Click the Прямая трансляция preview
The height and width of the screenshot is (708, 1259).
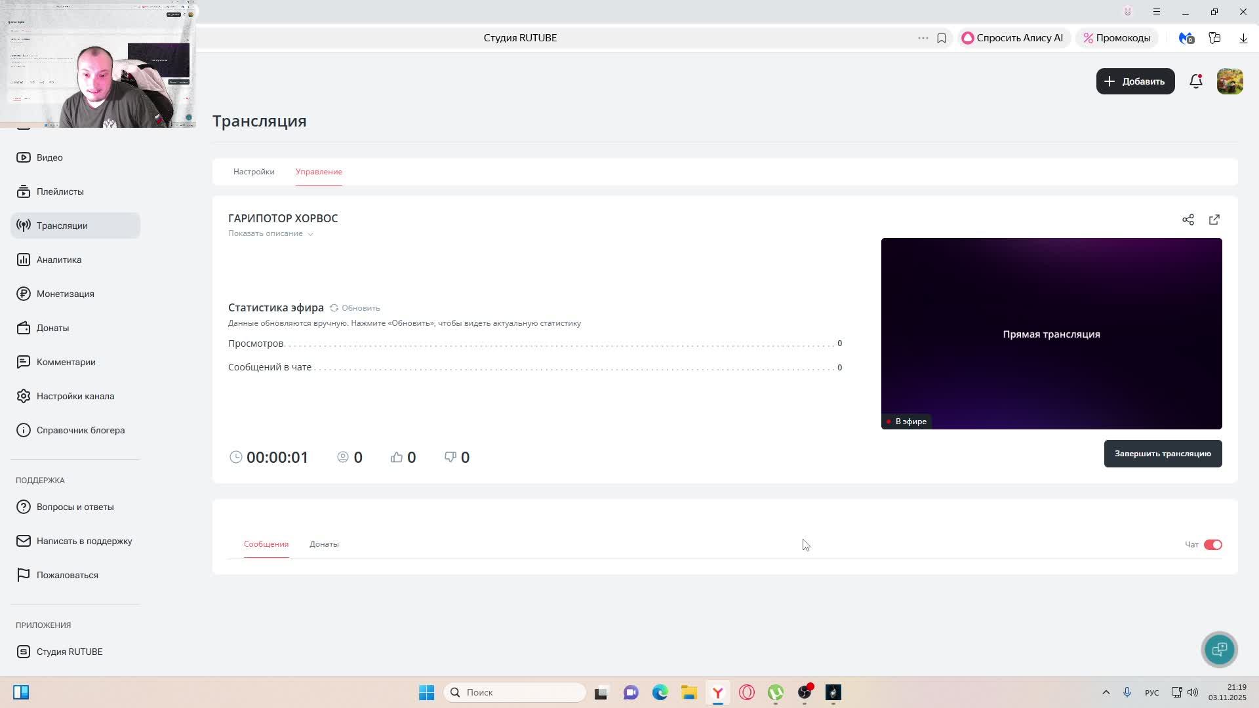tap(1050, 334)
